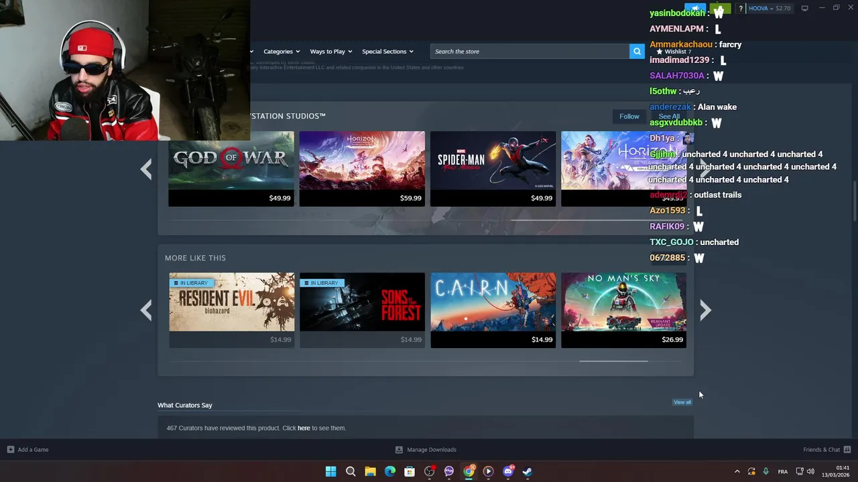Open No Man's Sky card
Viewport: 858px width, 482px height.
point(623,310)
